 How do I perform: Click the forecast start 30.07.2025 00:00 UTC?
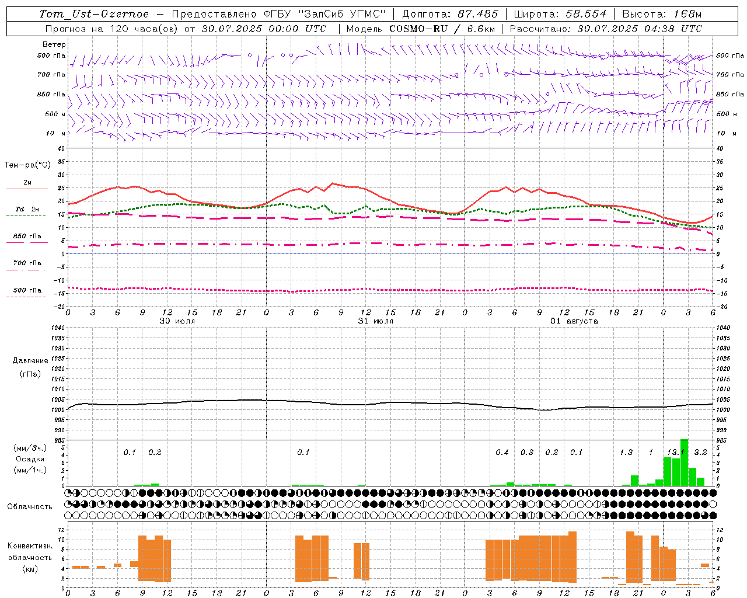click(x=264, y=29)
